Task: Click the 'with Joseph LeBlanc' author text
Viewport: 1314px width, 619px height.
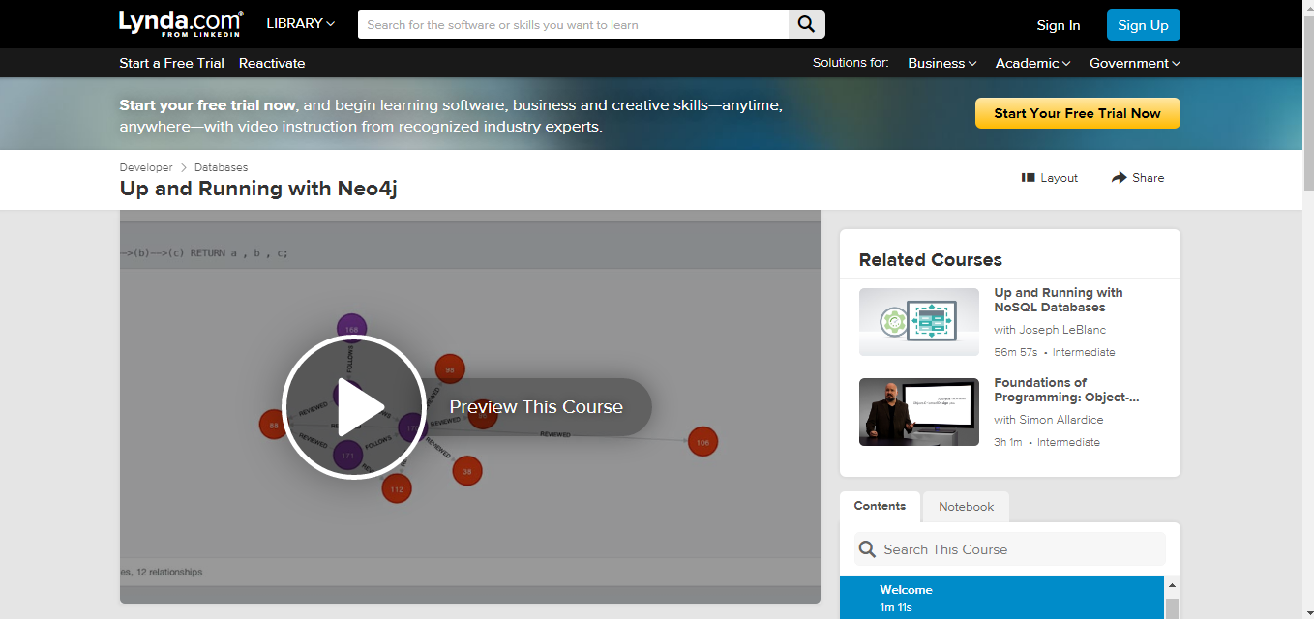Action: tap(1052, 330)
